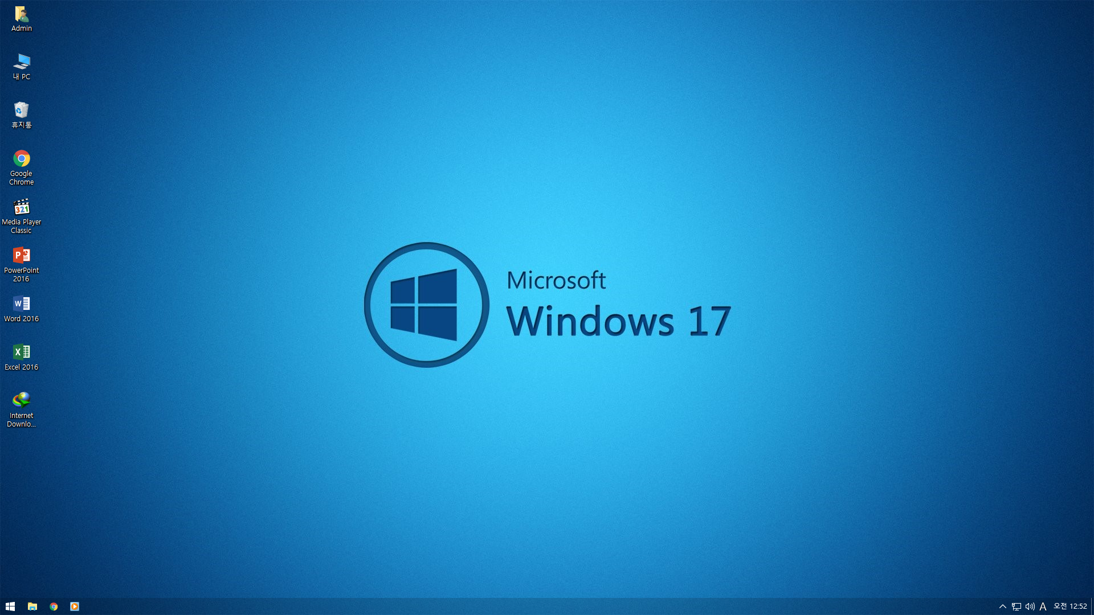Open Chrome from taskbar icon
This screenshot has width=1094, height=615.
point(54,606)
